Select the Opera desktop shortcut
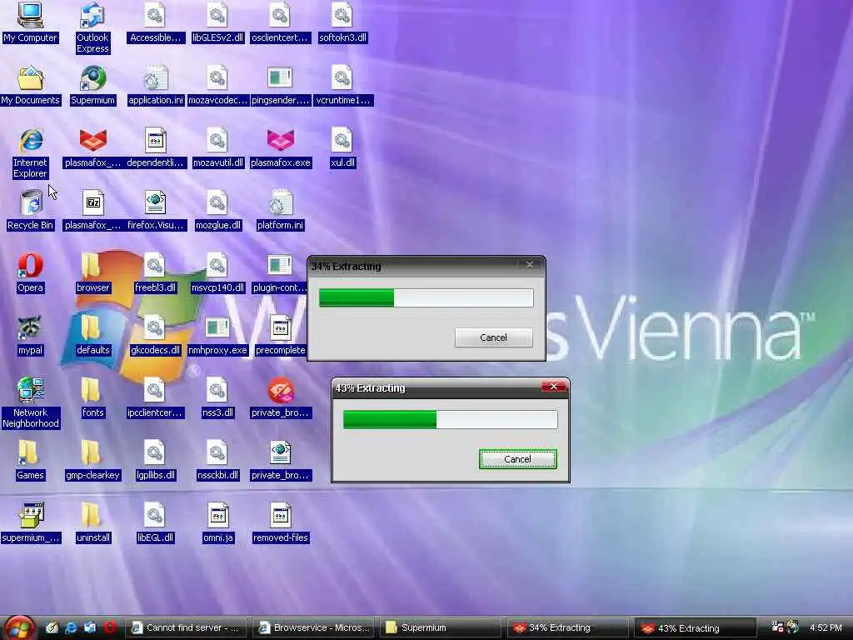 pos(30,266)
